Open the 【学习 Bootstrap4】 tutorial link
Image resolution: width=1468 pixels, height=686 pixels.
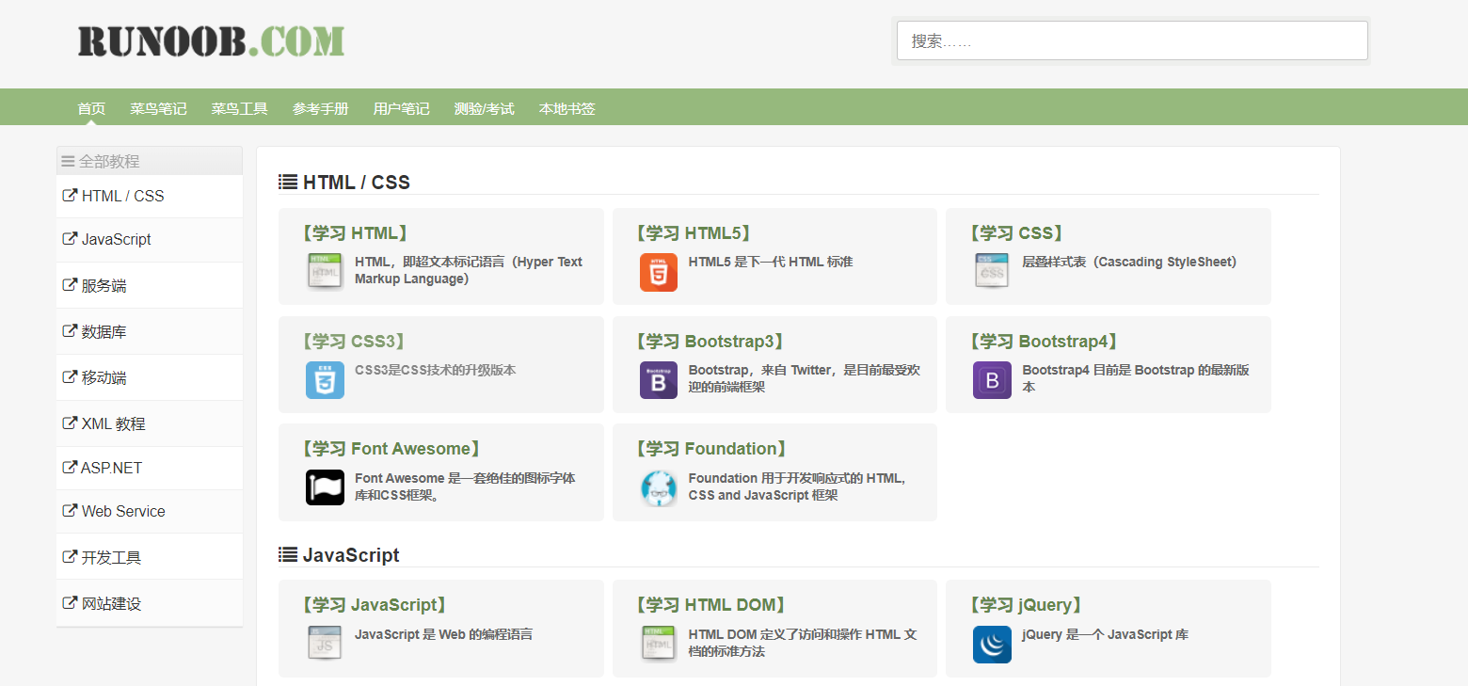click(x=1045, y=342)
